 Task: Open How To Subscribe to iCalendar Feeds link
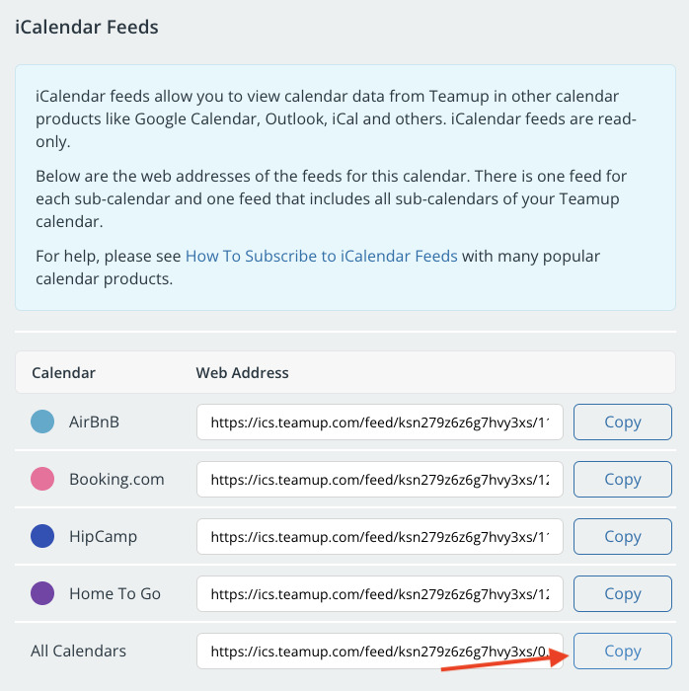[x=321, y=256]
